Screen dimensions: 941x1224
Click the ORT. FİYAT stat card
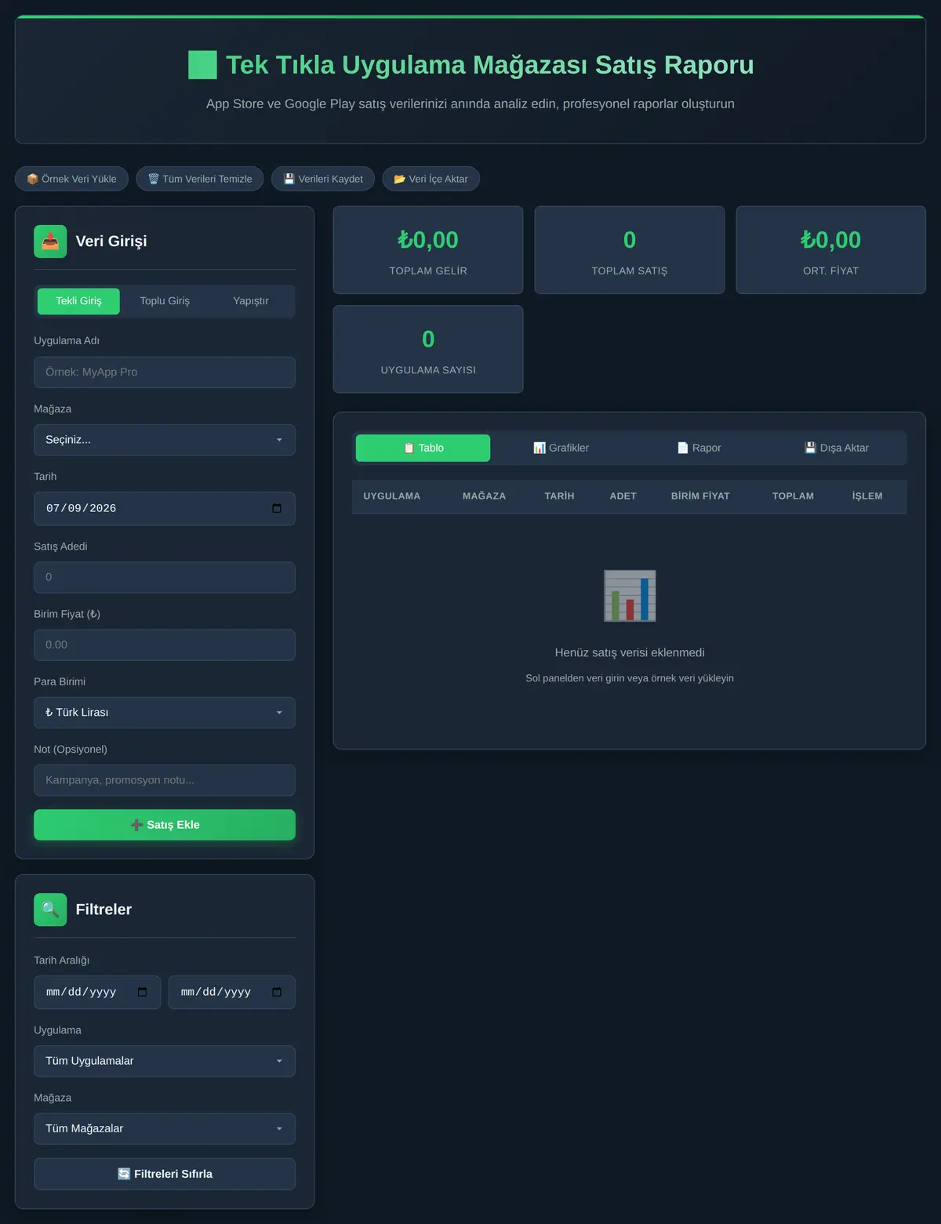(x=831, y=250)
